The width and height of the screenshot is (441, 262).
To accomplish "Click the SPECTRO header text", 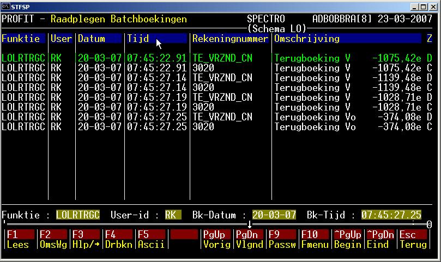I will (x=266, y=19).
